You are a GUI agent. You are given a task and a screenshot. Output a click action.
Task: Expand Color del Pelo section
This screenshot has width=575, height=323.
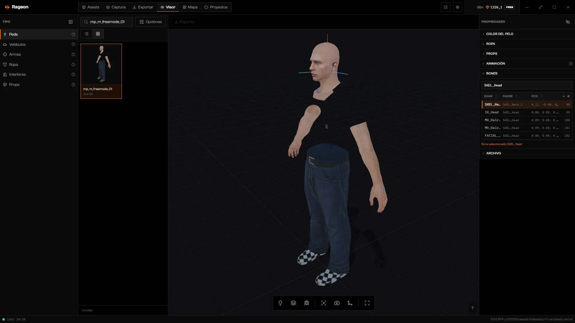pos(527,34)
